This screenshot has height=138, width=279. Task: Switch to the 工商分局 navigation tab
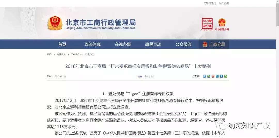(214, 44)
